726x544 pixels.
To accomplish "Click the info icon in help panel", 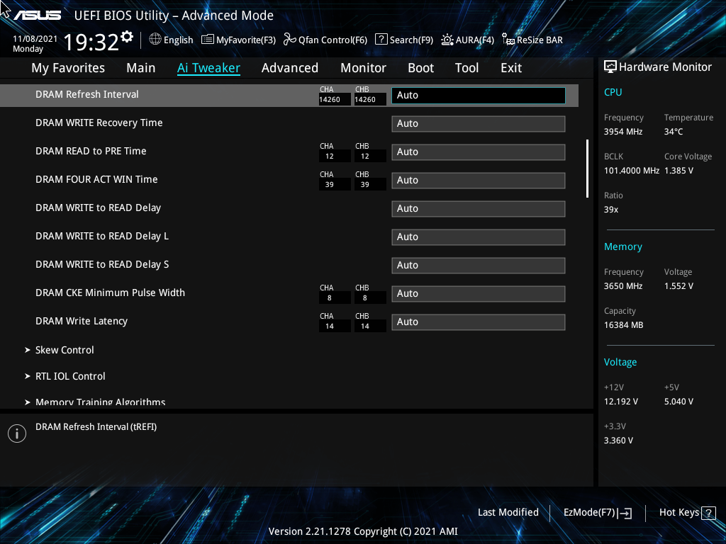I will point(17,433).
